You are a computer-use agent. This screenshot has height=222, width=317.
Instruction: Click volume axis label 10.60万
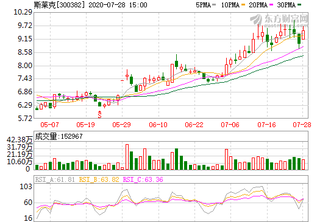pyautogui.click(x=20, y=162)
